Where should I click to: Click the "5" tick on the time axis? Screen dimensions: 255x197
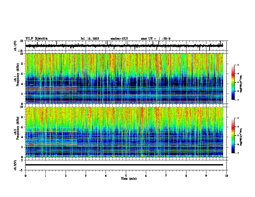click(126, 176)
